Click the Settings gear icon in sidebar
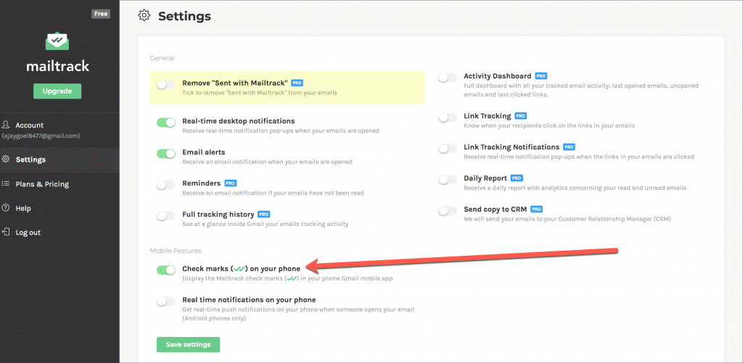The width and height of the screenshot is (743, 363). (7, 159)
